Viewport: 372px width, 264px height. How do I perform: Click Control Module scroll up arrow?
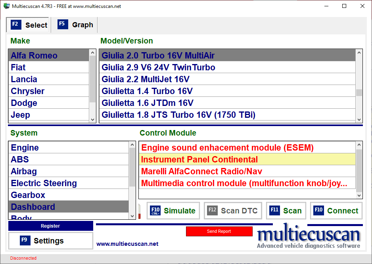pos(359,145)
